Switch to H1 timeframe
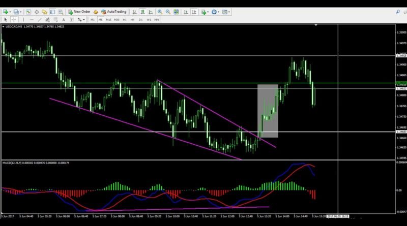This screenshot has width=407, height=226. click(125, 20)
